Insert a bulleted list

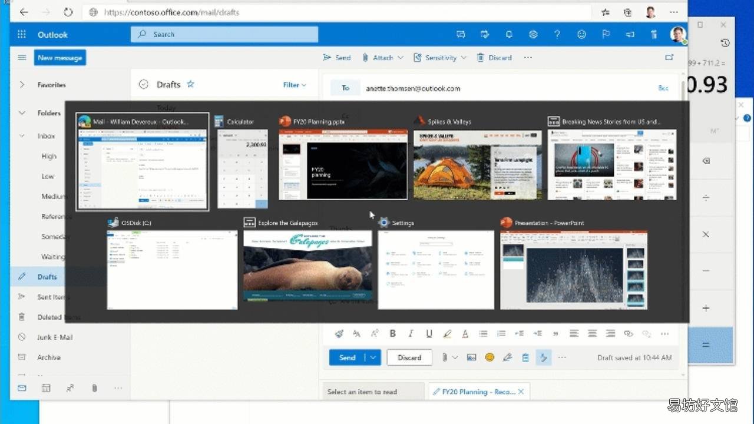(483, 333)
